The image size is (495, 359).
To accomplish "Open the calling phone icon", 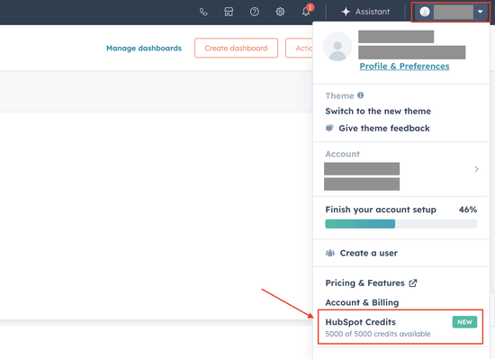I will point(203,12).
